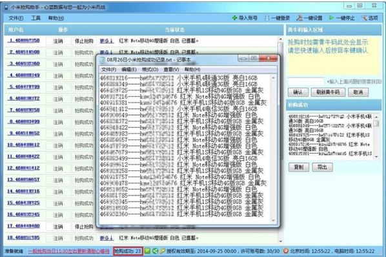The height and width of the screenshot is (257, 386).
Task: Click the 刷新黄牛码 button
Action: click(328, 92)
